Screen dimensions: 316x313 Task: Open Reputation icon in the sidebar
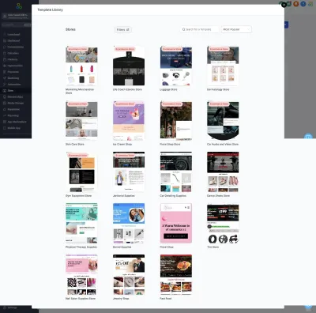click(5, 109)
